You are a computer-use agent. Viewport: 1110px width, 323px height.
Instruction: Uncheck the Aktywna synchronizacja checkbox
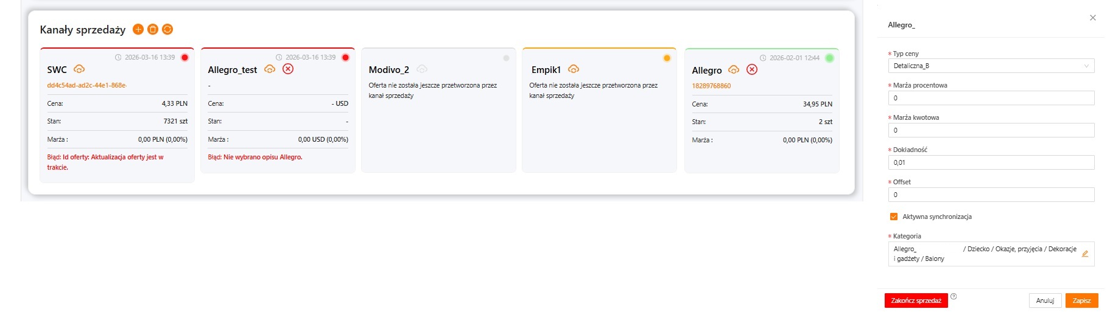click(893, 217)
